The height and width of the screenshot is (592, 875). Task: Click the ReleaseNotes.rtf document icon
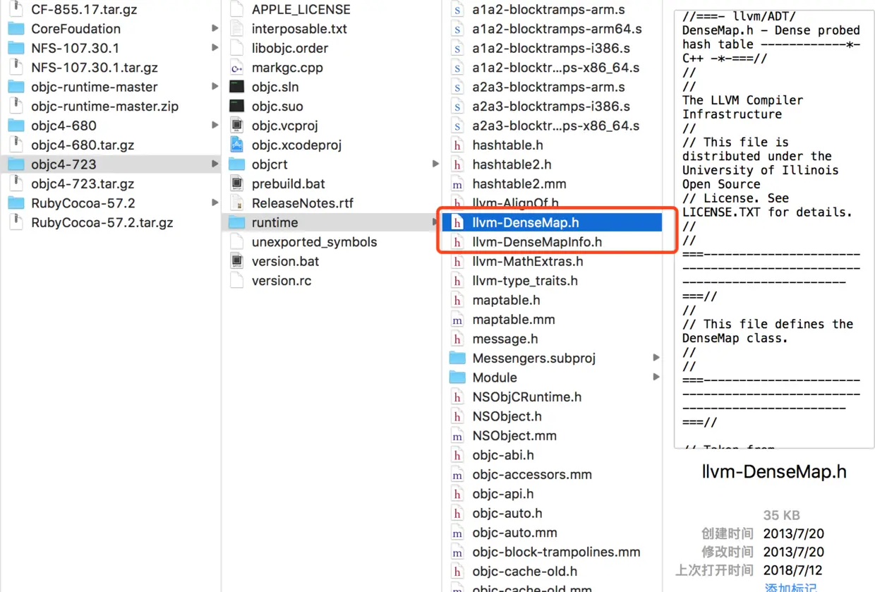pos(237,203)
